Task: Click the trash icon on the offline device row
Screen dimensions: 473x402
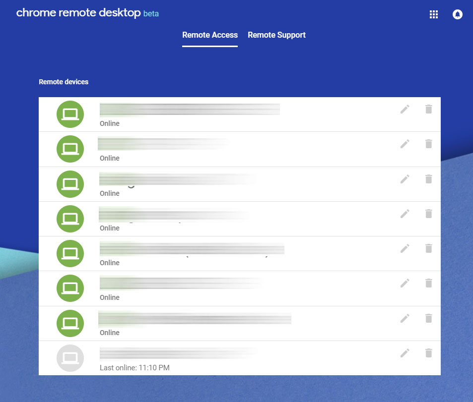Action: click(x=428, y=352)
